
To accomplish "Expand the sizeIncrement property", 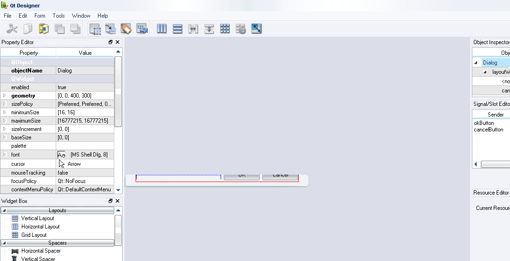I will [5, 129].
